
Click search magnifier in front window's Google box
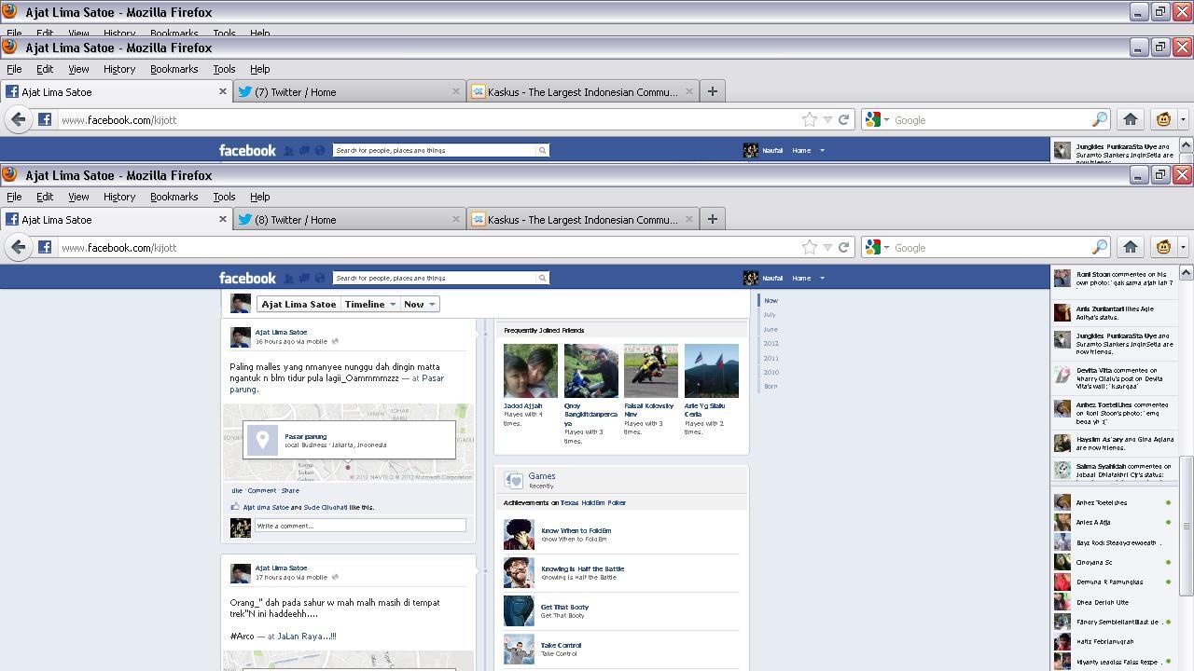1099,247
